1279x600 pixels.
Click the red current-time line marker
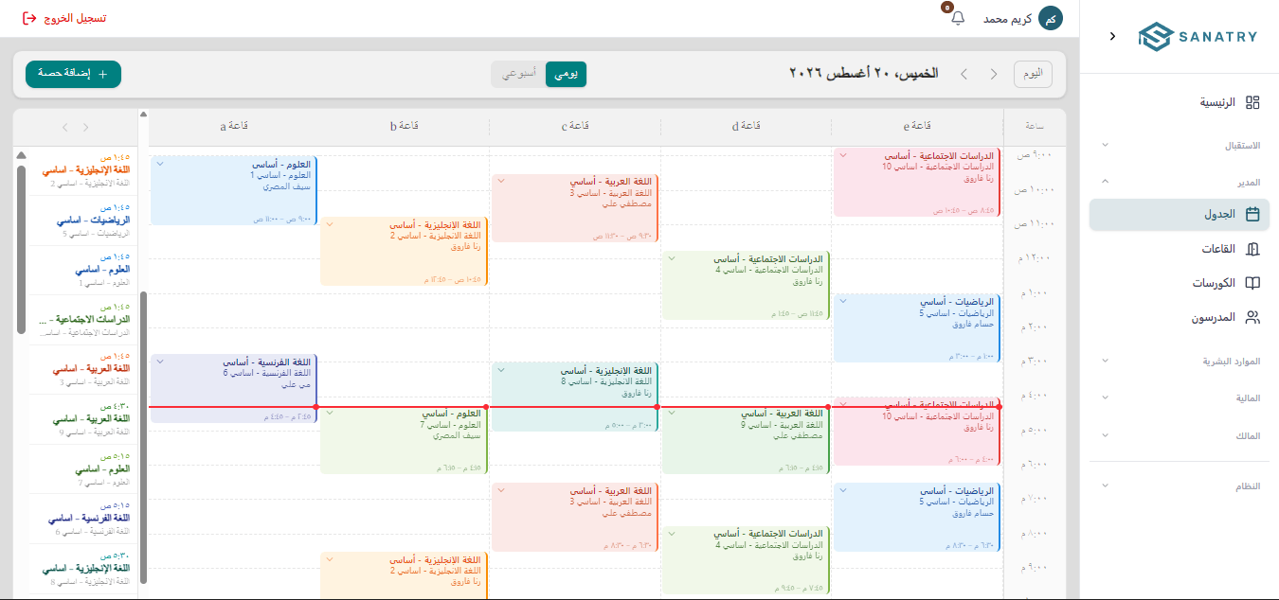coord(574,407)
